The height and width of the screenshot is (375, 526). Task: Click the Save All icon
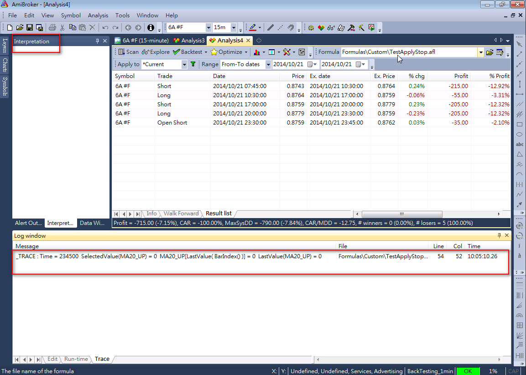click(x=39, y=27)
